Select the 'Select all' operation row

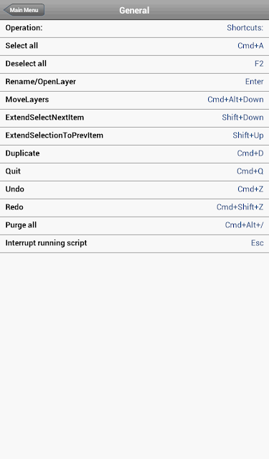click(134, 46)
